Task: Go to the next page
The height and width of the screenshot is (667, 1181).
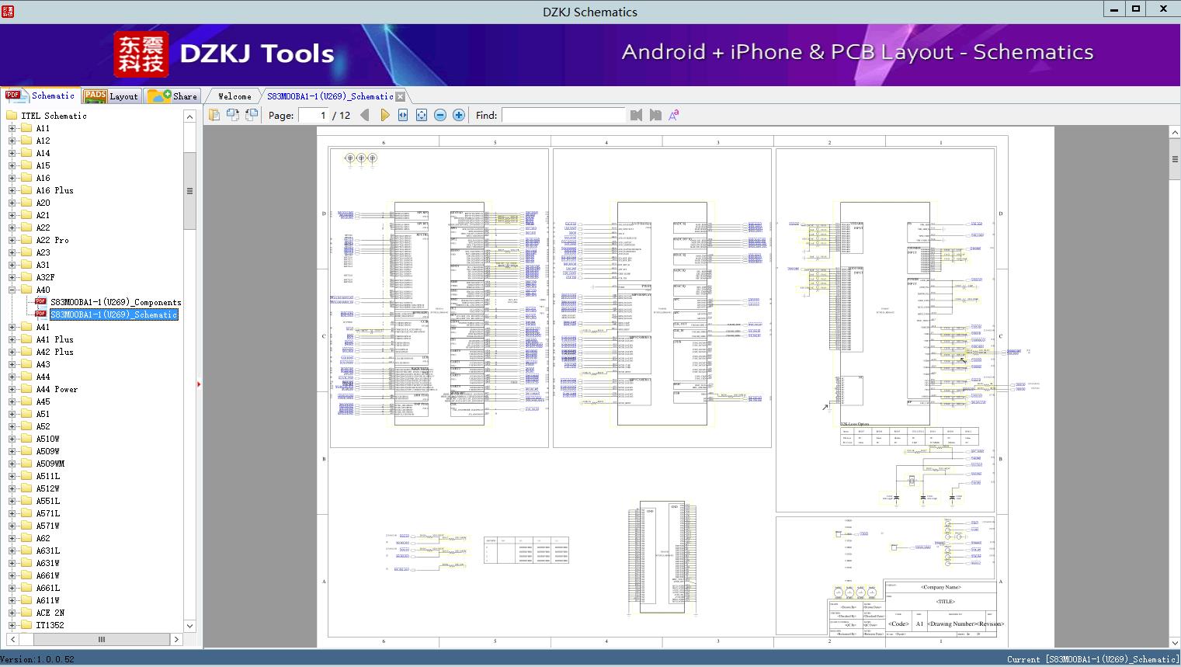Action: coord(384,115)
